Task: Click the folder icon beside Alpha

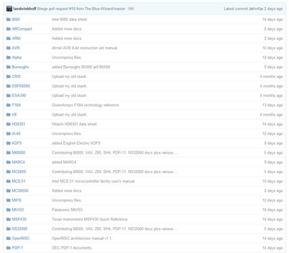Action: coord(8,57)
